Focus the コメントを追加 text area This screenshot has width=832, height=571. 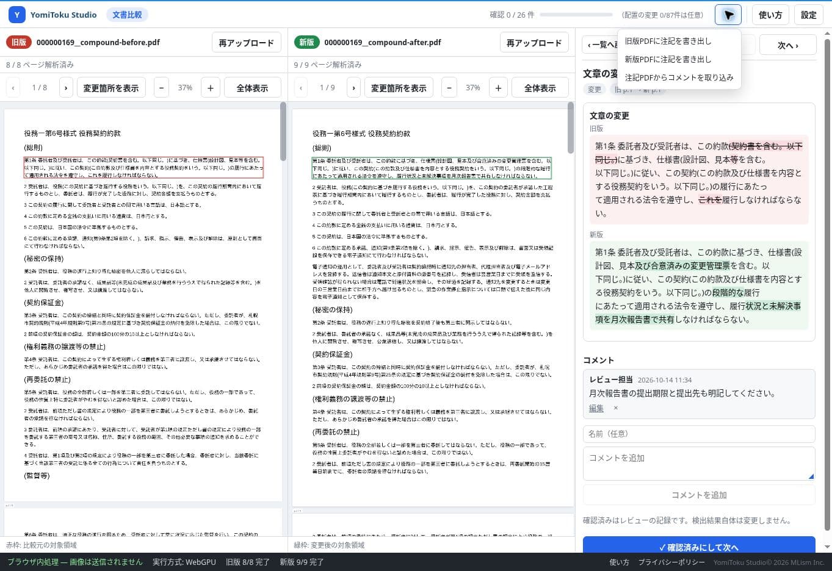[x=699, y=464]
